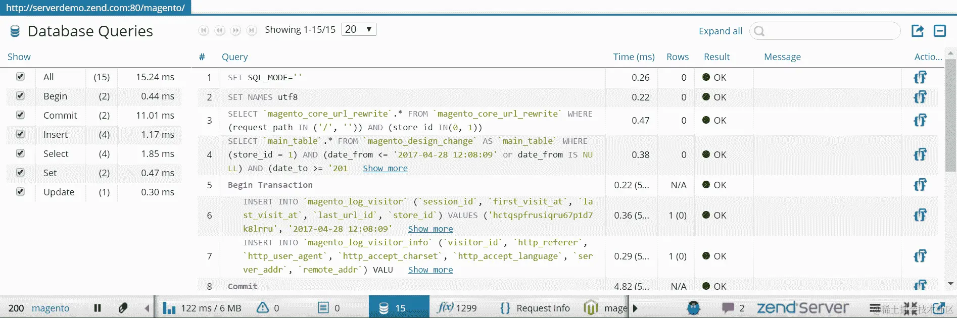957x318 pixels.
Task: Sort by the Message column header
Action: pos(782,57)
